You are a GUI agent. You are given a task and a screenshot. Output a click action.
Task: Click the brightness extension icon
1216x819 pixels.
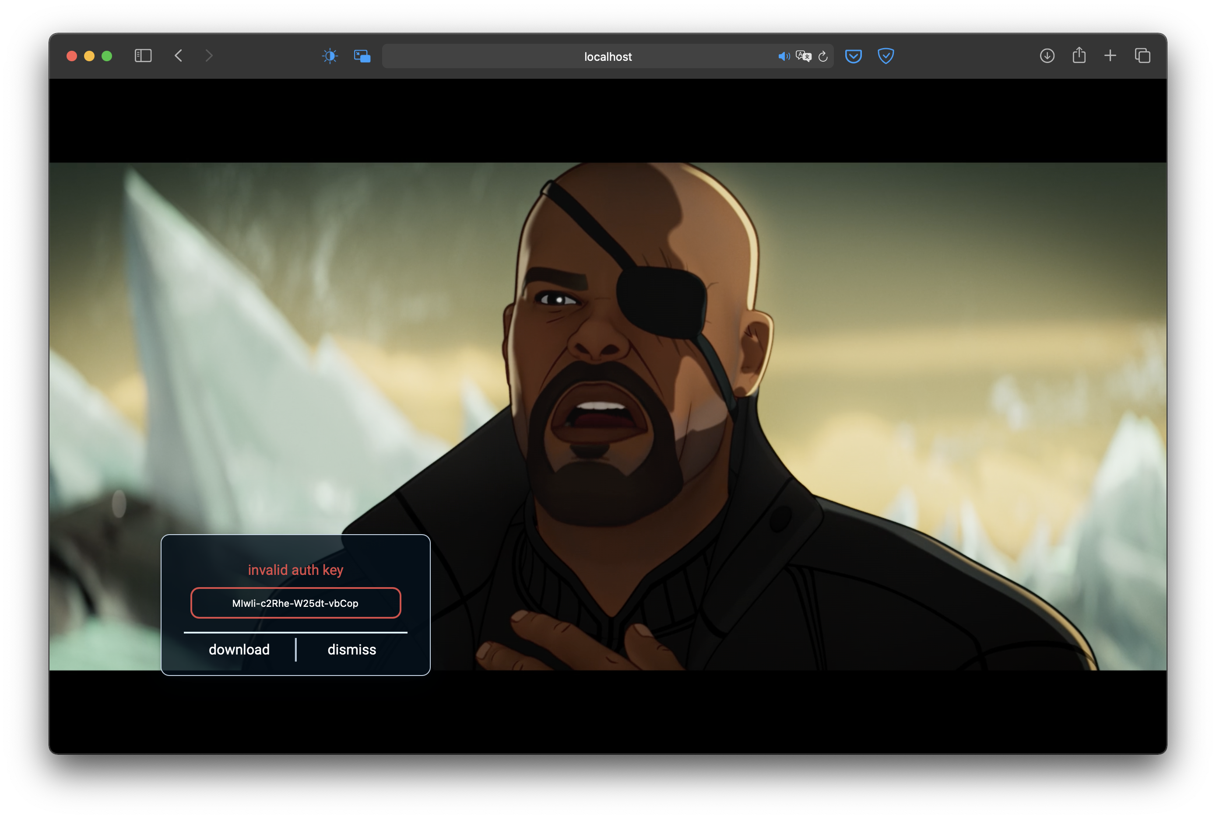tap(330, 56)
